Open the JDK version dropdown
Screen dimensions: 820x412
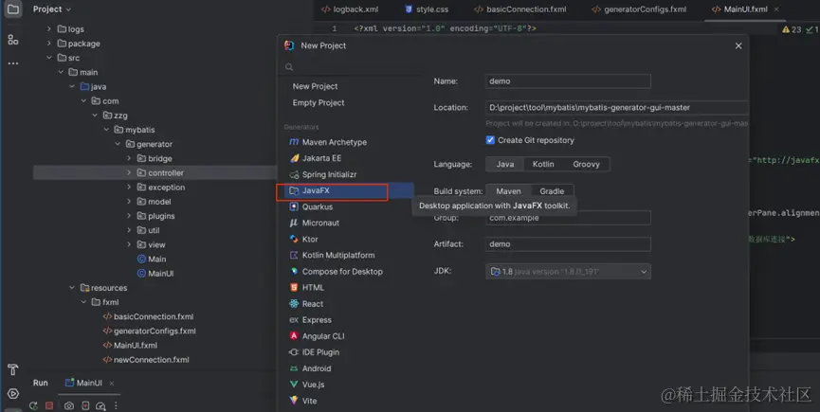click(568, 272)
